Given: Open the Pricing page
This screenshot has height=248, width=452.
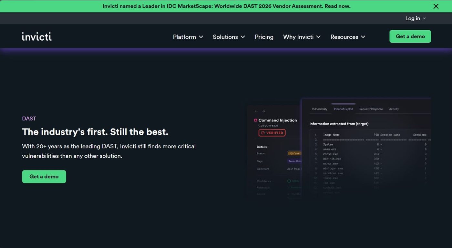Looking at the screenshot, I should [264, 37].
